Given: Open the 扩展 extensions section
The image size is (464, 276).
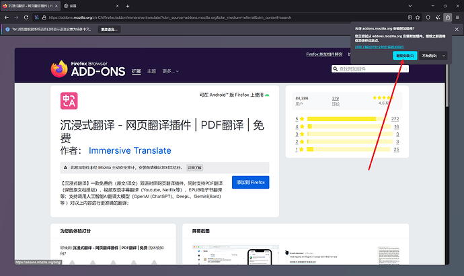Looking at the screenshot, I should (136, 71).
